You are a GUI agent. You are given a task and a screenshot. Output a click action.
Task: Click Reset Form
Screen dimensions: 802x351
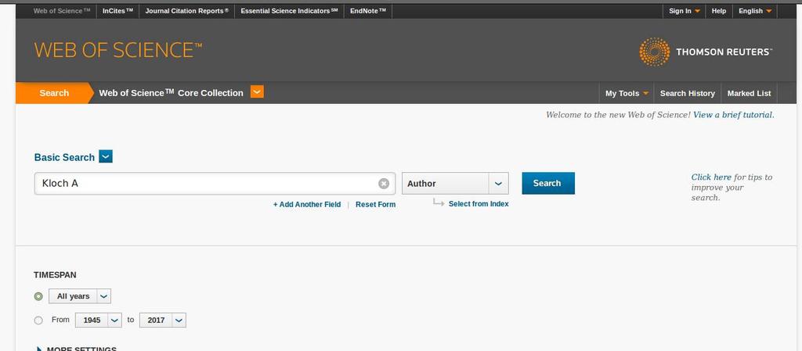pyautogui.click(x=375, y=204)
